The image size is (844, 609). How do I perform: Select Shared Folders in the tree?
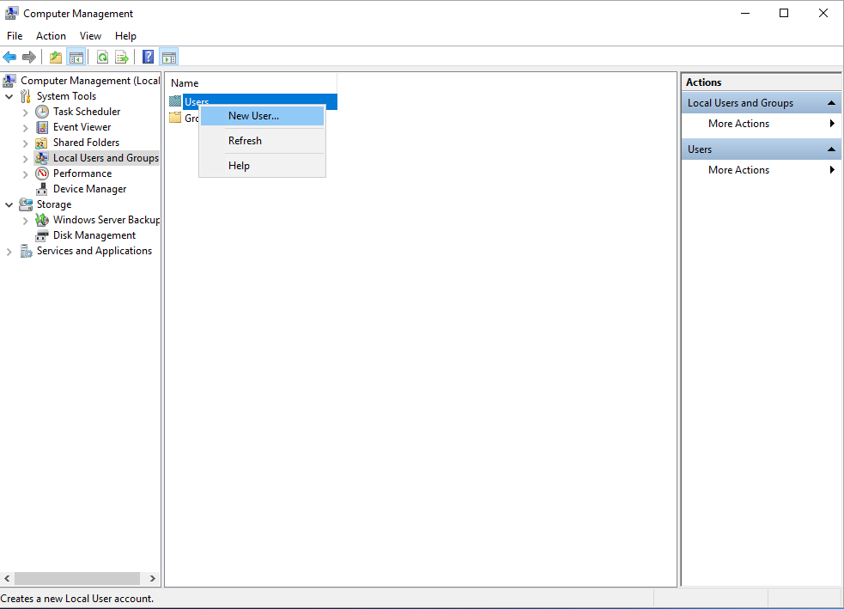pos(86,143)
